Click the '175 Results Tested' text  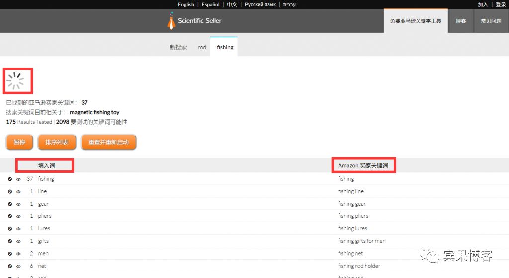point(29,122)
